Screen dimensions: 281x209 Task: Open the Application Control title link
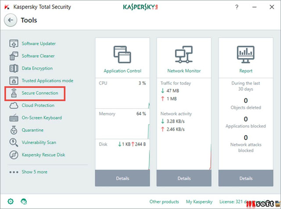[x=122, y=71]
